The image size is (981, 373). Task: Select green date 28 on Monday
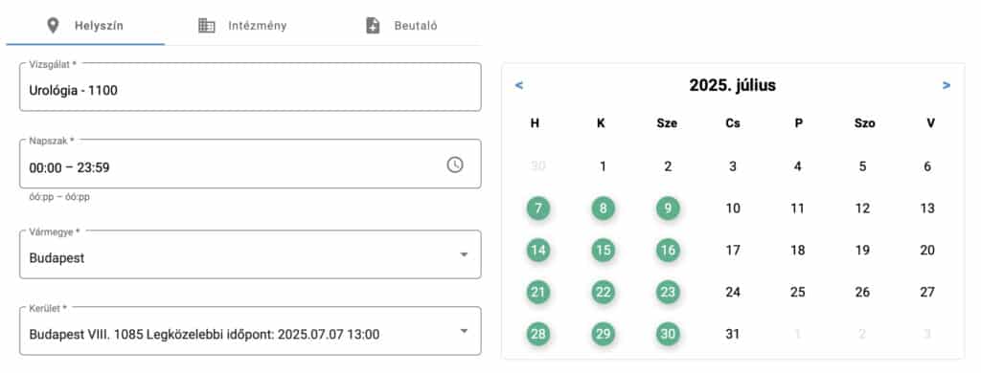pyautogui.click(x=538, y=334)
